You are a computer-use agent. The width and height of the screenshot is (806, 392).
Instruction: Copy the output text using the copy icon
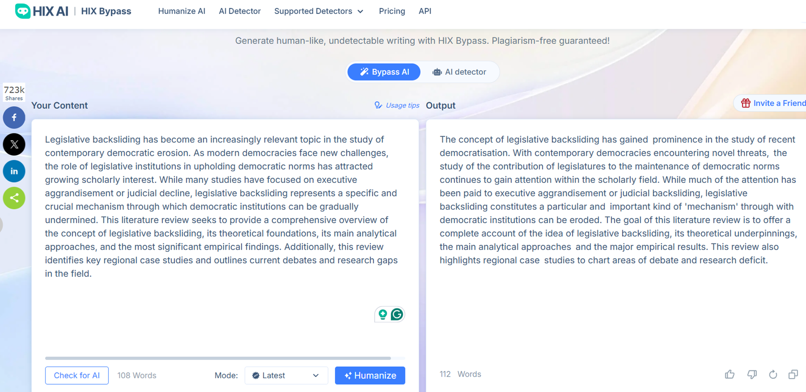coord(793,374)
